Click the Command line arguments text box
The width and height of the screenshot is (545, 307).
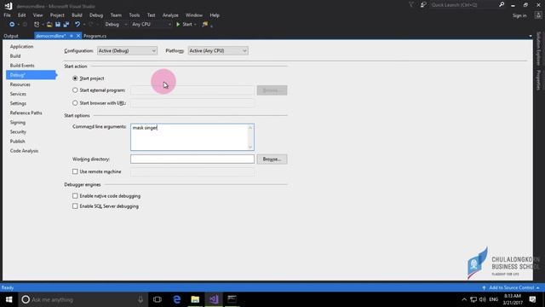pos(192,137)
